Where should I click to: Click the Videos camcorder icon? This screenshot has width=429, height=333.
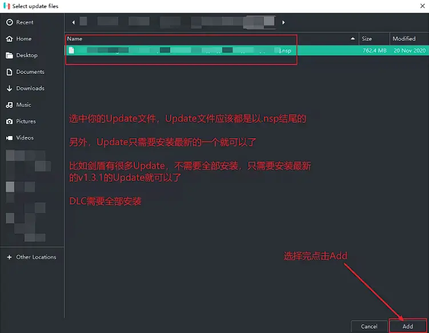click(x=9, y=138)
